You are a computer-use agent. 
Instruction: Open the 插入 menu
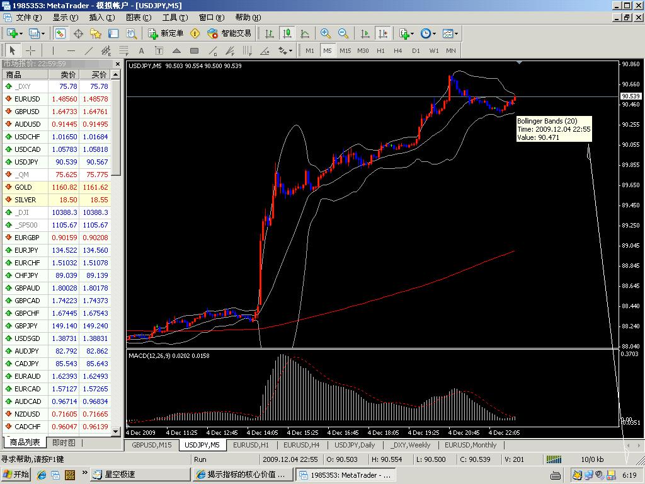(x=101, y=17)
